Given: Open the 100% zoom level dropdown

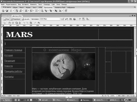Looking at the screenshot, I should point(114,96).
